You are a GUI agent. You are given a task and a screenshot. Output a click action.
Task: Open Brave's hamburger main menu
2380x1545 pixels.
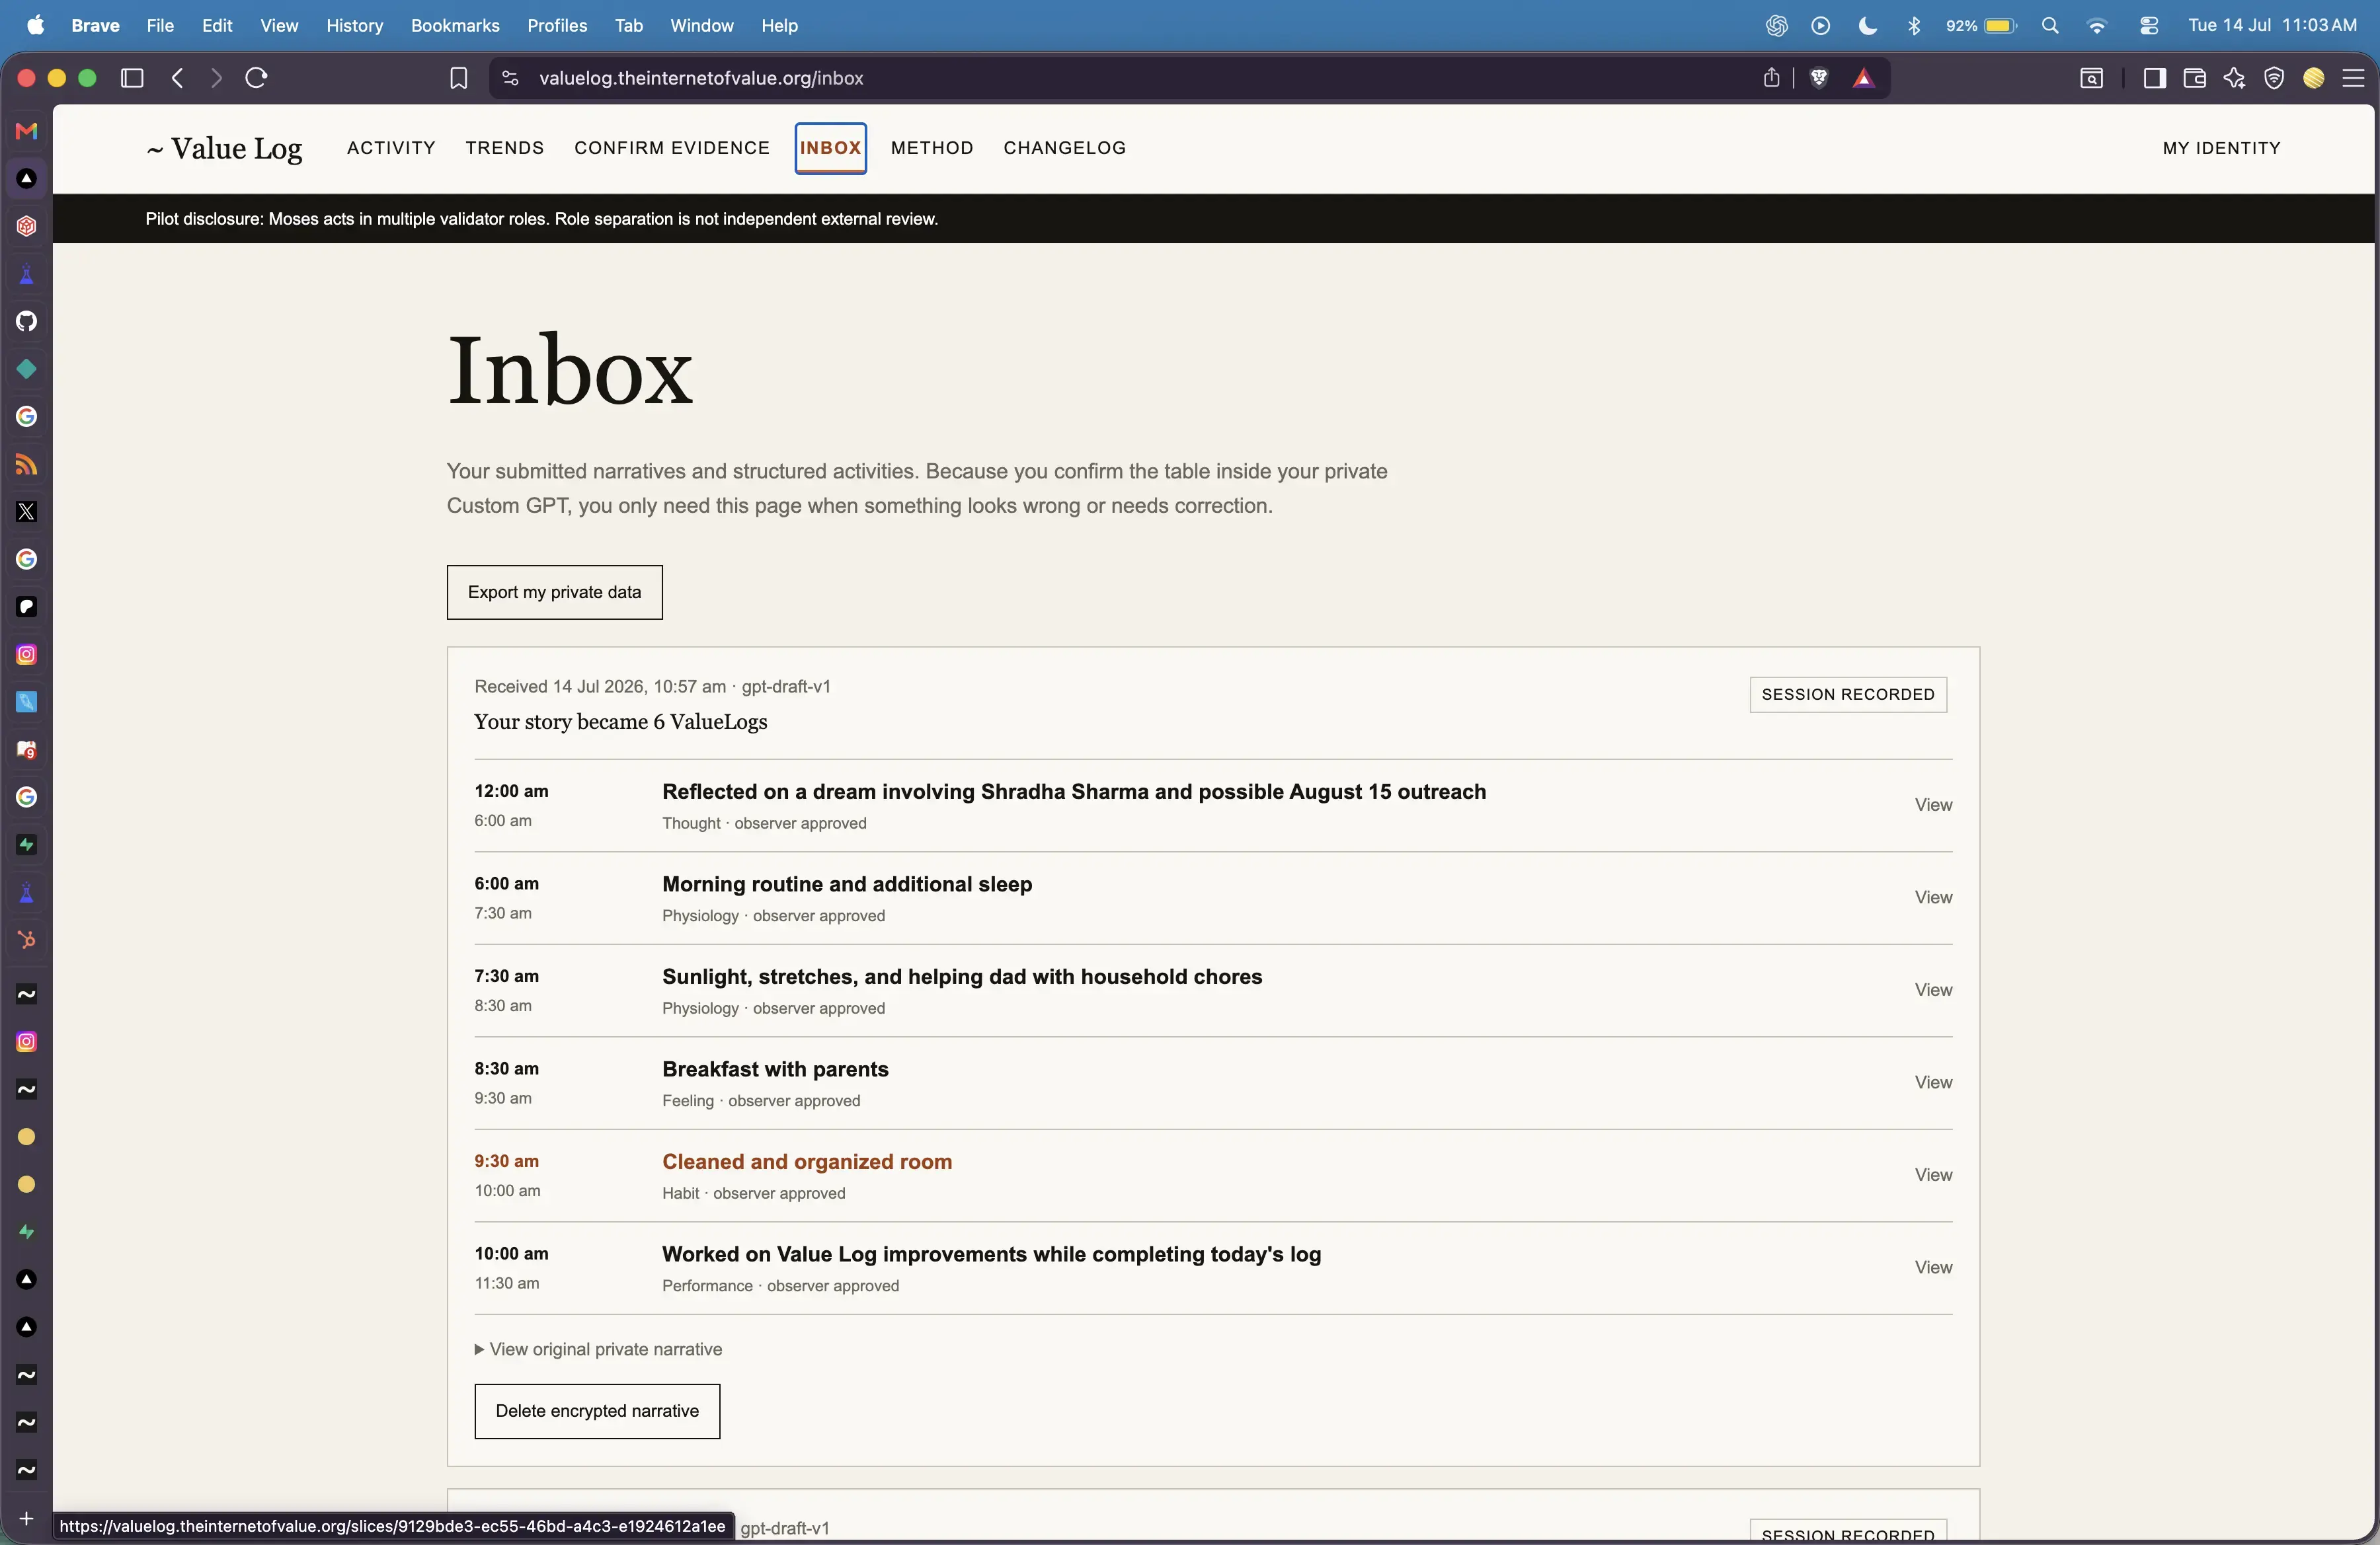coord(2354,78)
